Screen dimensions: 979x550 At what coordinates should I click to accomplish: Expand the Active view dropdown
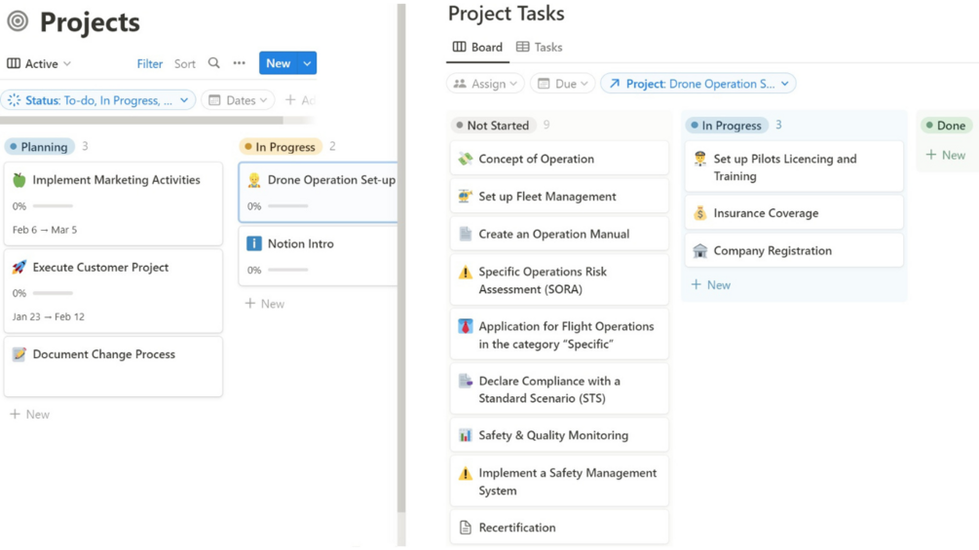click(40, 63)
